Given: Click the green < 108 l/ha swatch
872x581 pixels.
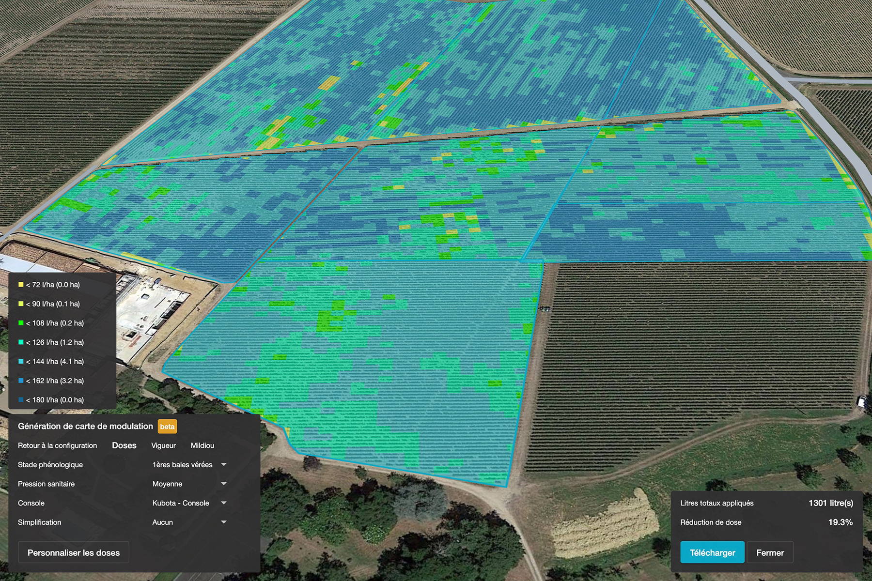Looking at the screenshot, I should coord(21,323).
